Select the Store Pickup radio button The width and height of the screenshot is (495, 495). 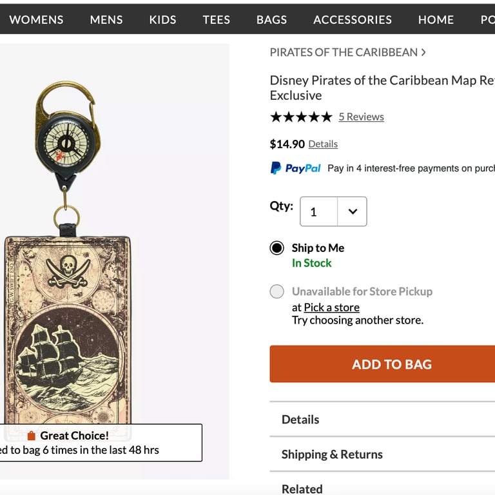pos(277,291)
